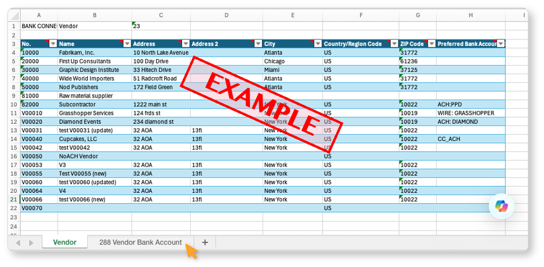The height and width of the screenshot is (267, 544).
Task: Click the NoACH Vendor cell
Action: 95,156
